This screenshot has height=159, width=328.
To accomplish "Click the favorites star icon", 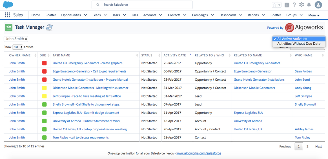I will click(274, 5).
